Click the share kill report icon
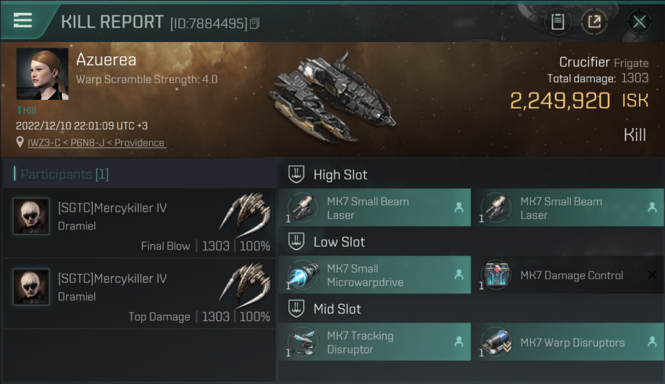This screenshot has width=665, height=384. tap(594, 22)
